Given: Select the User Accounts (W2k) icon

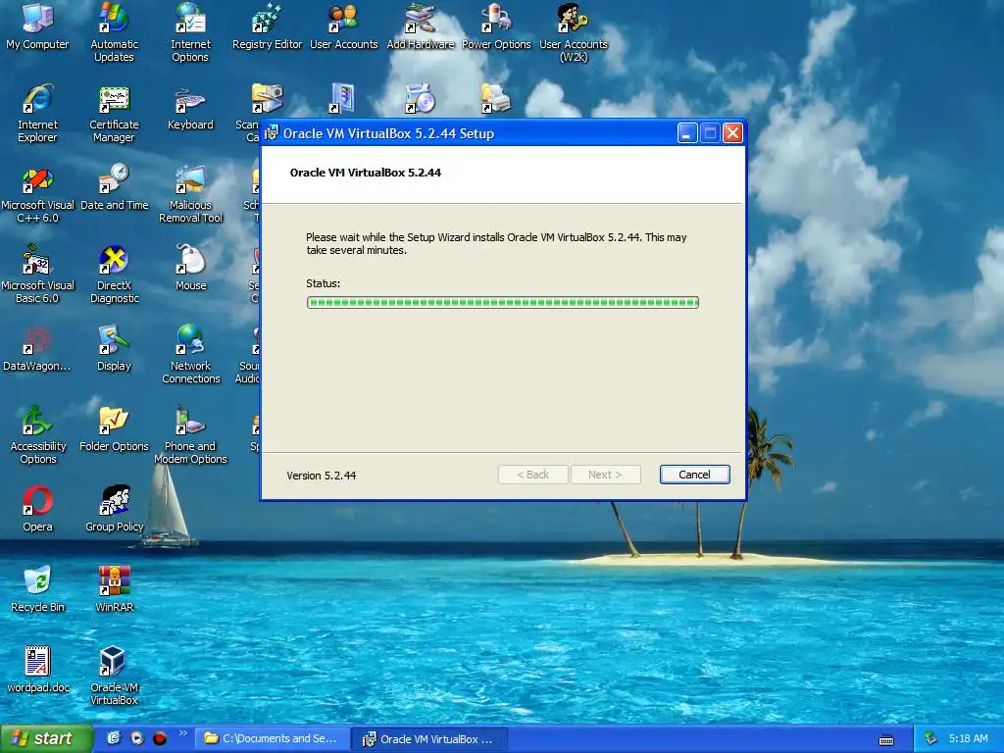Looking at the screenshot, I should (573, 32).
